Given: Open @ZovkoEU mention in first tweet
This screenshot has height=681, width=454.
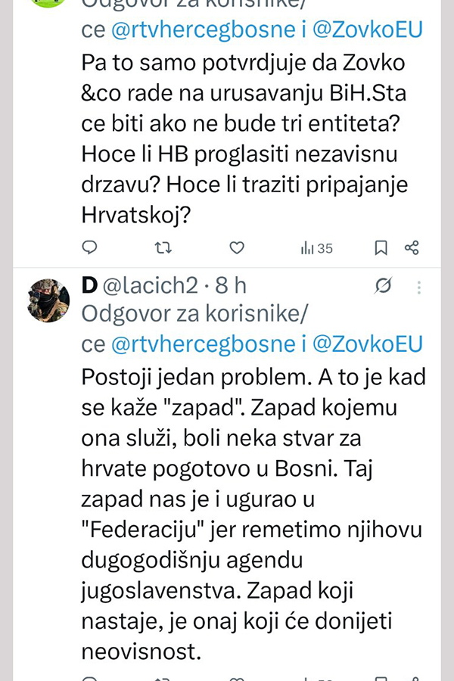Looking at the screenshot, I should click(367, 30).
